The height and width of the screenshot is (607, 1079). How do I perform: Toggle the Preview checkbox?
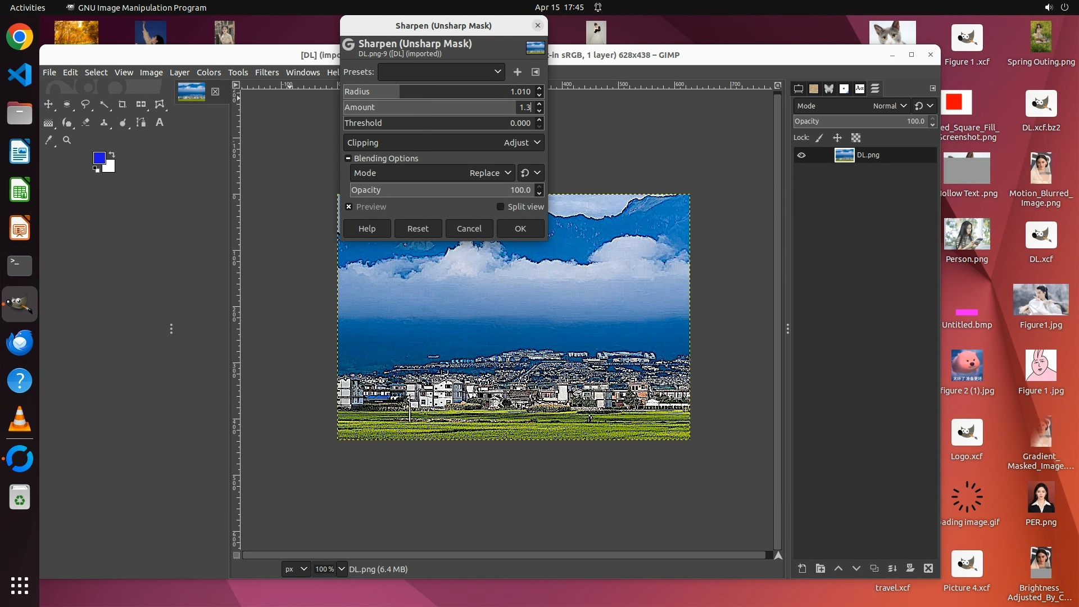[349, 207]
